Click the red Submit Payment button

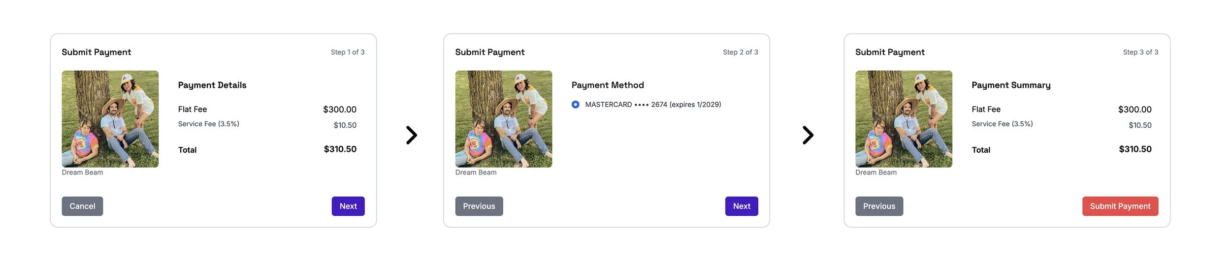1120,206
